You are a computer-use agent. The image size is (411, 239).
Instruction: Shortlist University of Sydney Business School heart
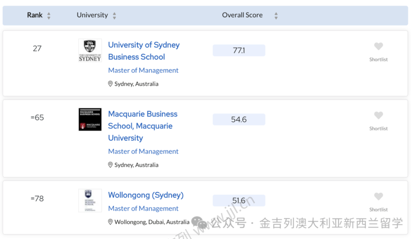click(378, 47)
